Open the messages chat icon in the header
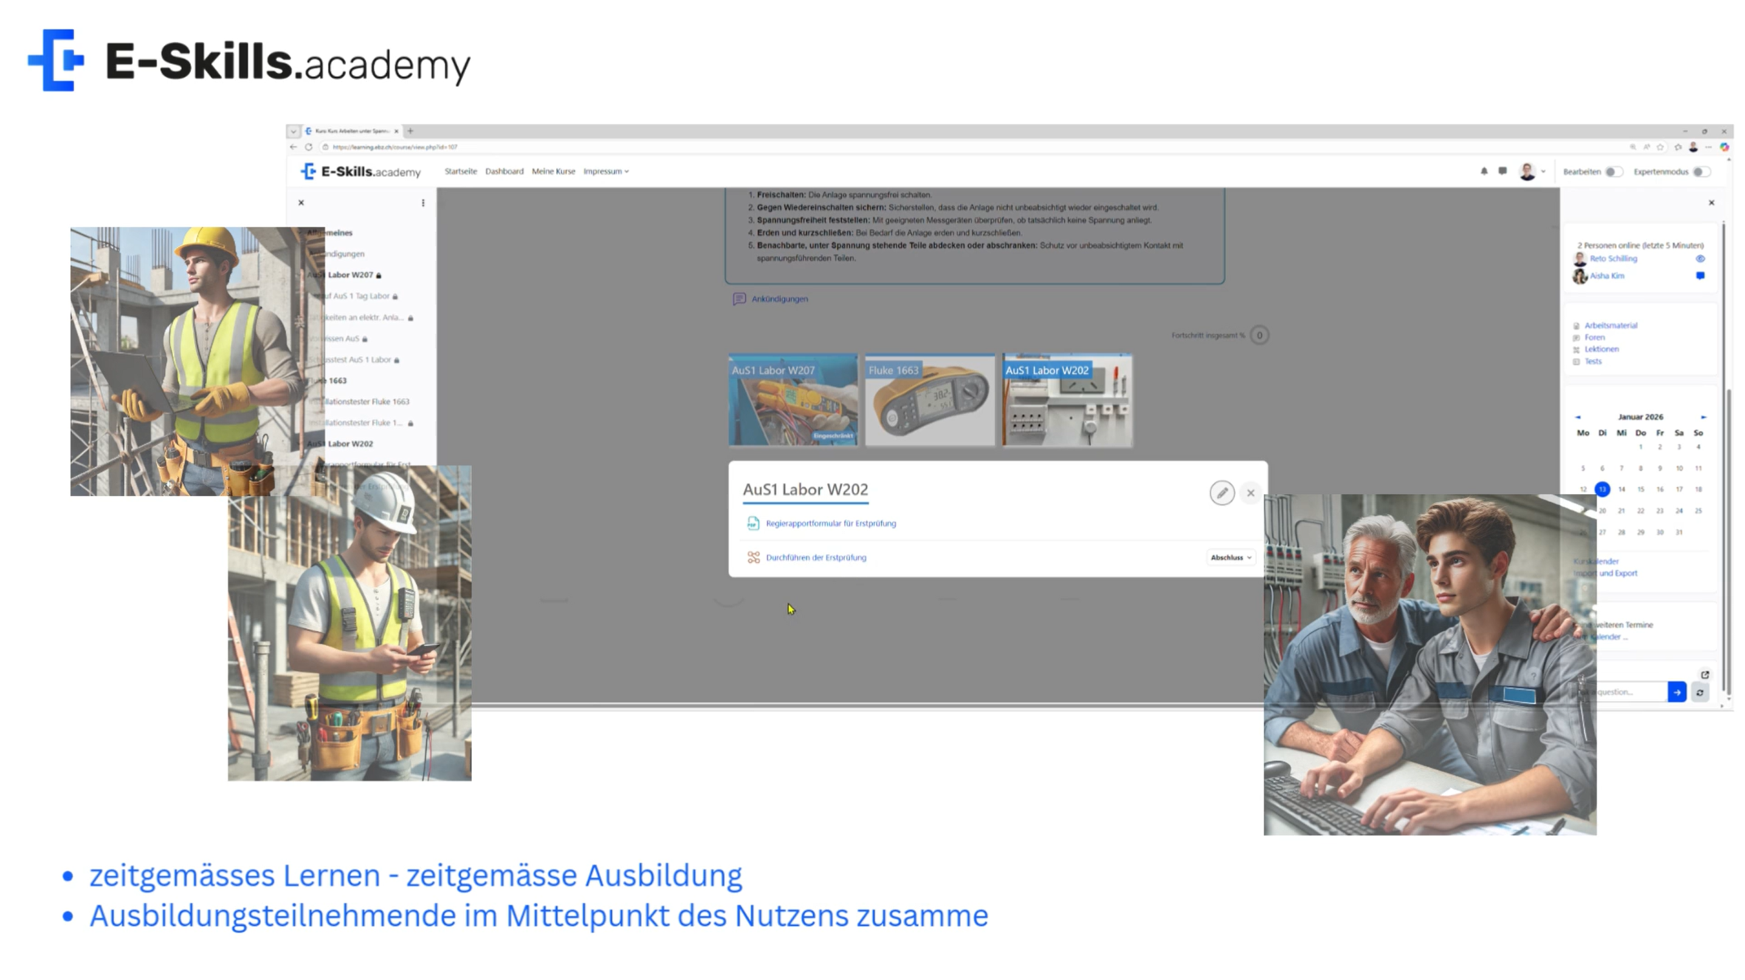The width and height of the screenshot is (1745, 980). (1502, 171)
